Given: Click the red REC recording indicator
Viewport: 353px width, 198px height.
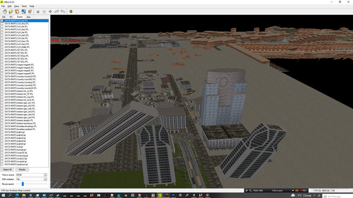Looking at the screenshot, I should click(304, 191).
